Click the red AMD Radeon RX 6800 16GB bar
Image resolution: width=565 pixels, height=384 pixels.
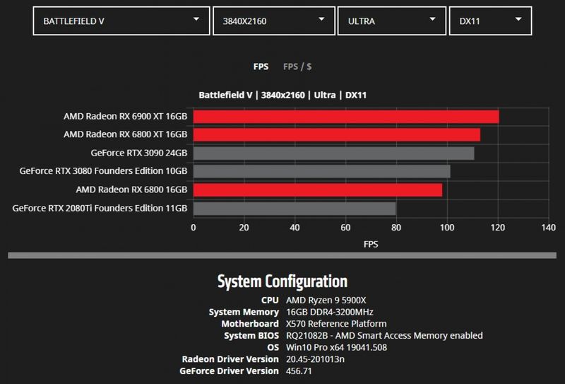pyautogui.click(x=318, y=190)
